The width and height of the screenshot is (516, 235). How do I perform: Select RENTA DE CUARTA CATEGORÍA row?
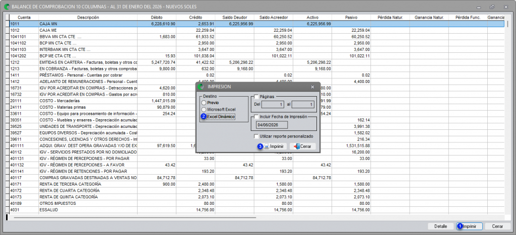[256, 191]
